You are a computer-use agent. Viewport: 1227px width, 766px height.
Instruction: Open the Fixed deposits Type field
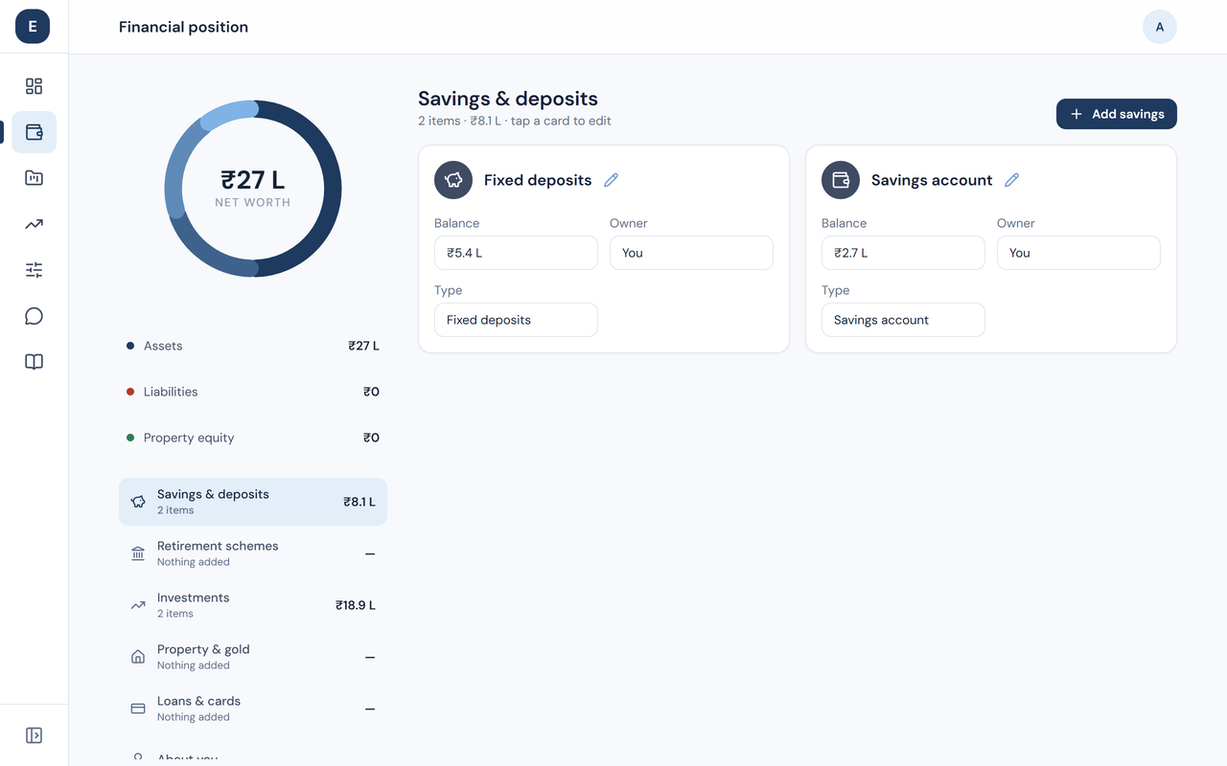pos(516,320)
